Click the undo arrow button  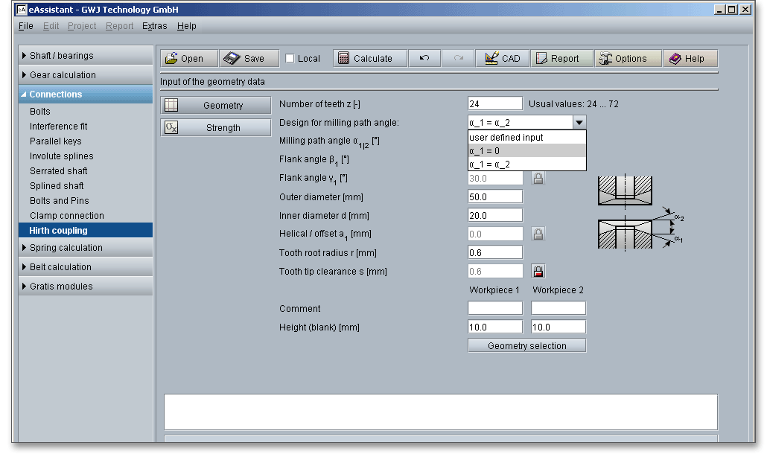424,59
